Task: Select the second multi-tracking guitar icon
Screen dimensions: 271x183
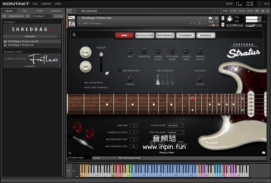Action: [163, 80]
